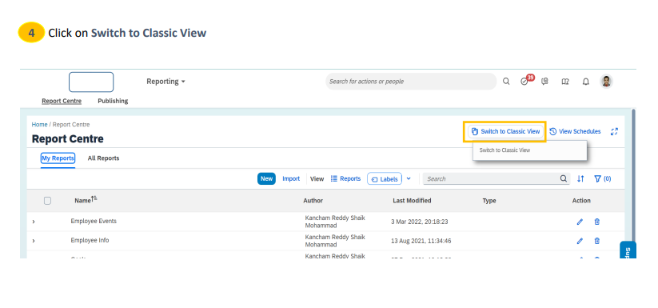Click the Search for actions or people field
Image resolution: width=658 pixels, height=308 pixels.
411,82
